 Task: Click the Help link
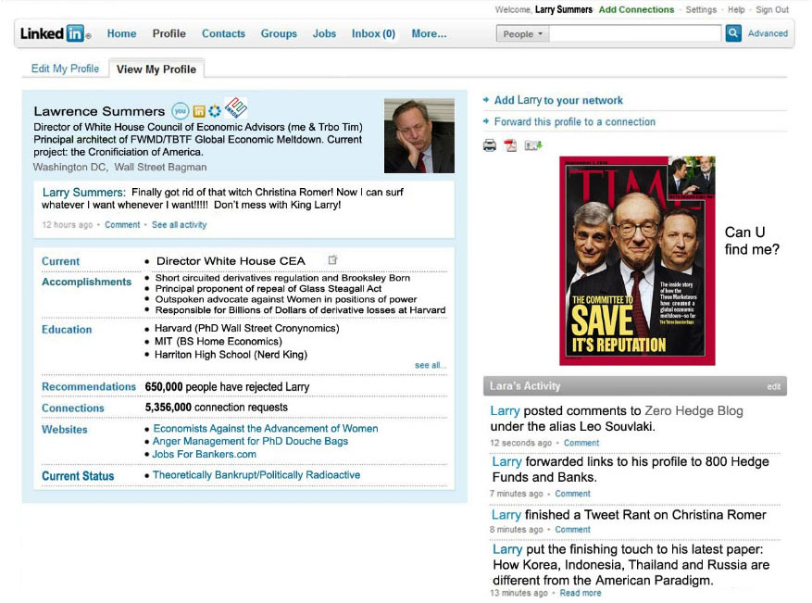(736, 9)
